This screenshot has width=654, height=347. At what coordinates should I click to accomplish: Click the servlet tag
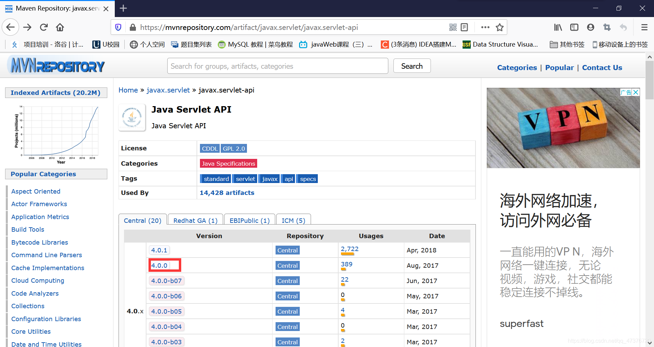coord(245,179)
